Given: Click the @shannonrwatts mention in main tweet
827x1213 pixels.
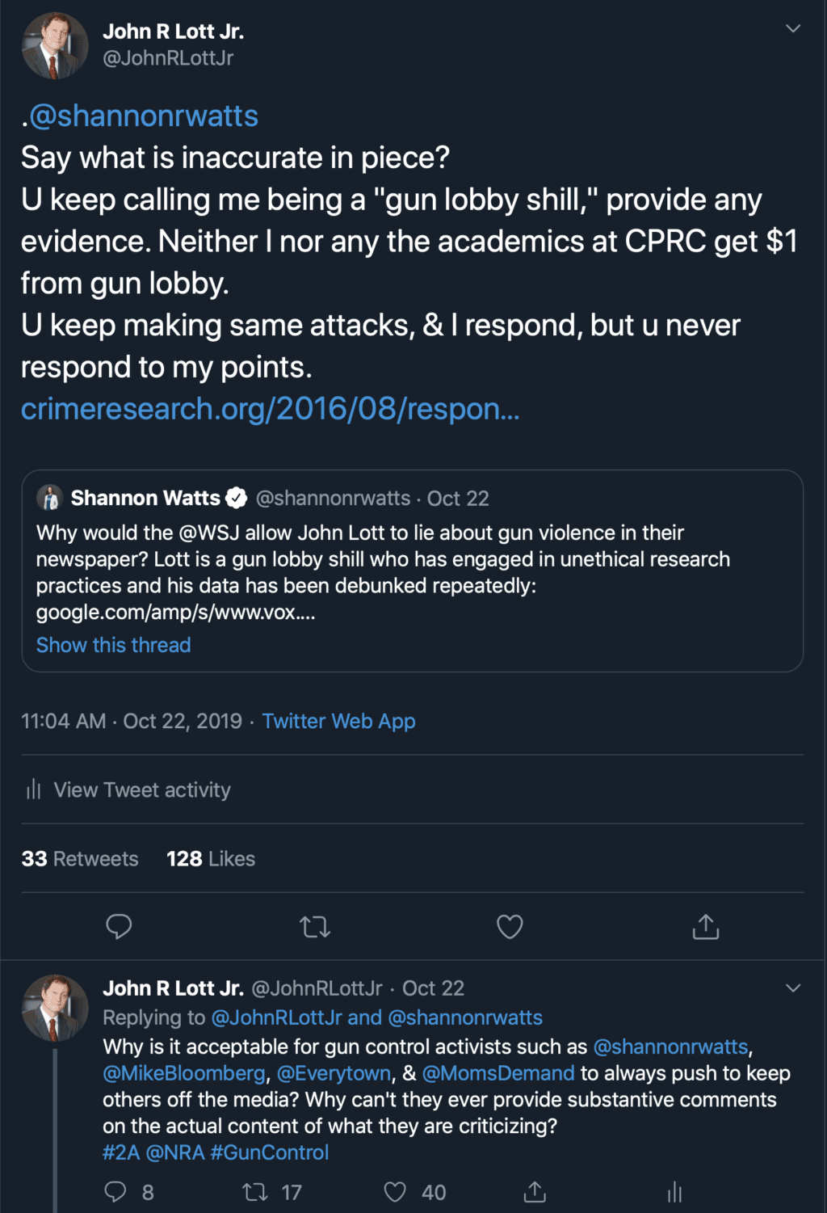Looking at the screenshot, I should 144,116.
